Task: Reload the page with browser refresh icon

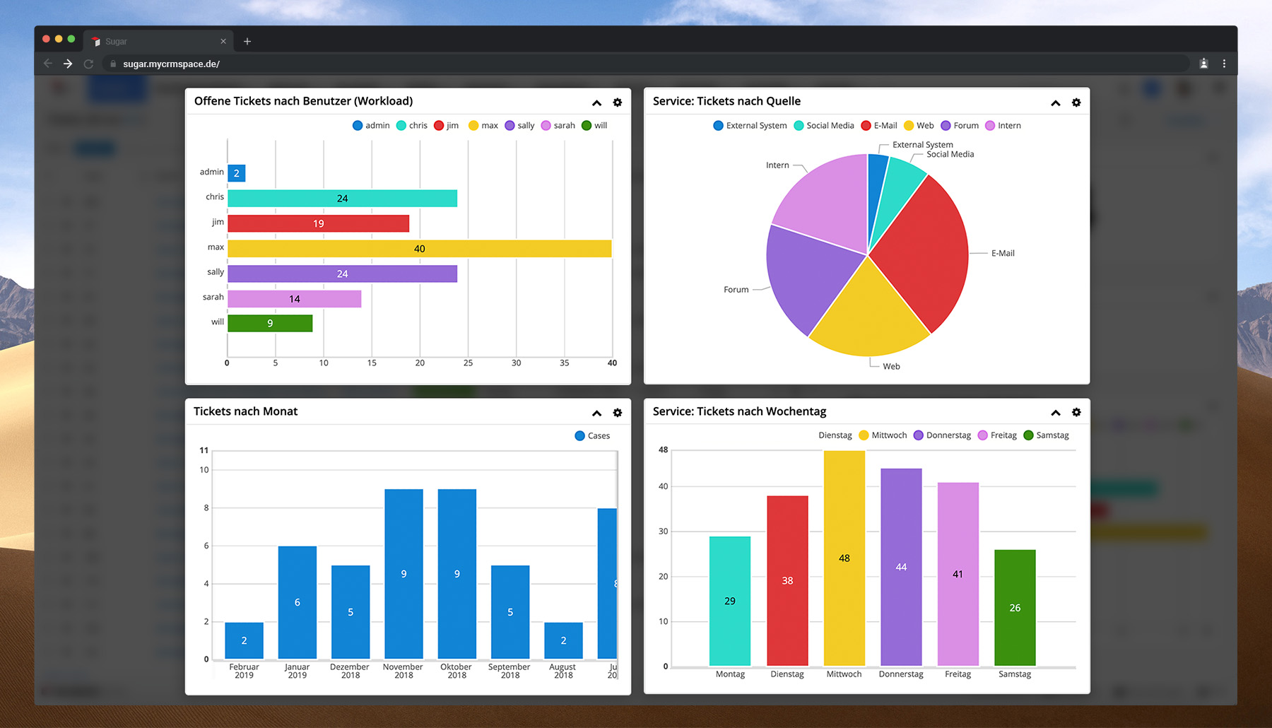Action: 88,64
